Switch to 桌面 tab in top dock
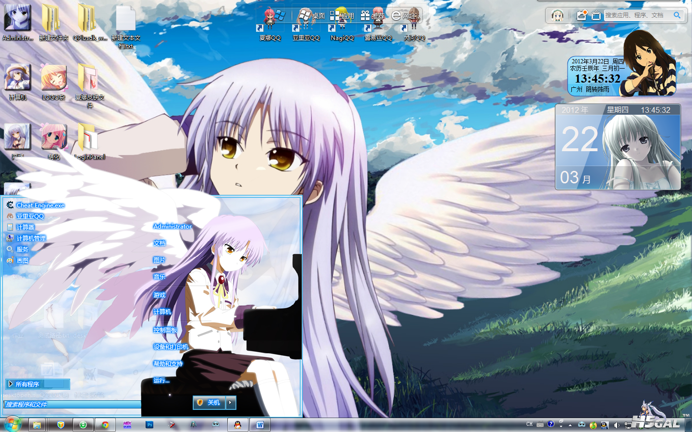The height and width of the screenshot is (432, 692). click(311, 16)
